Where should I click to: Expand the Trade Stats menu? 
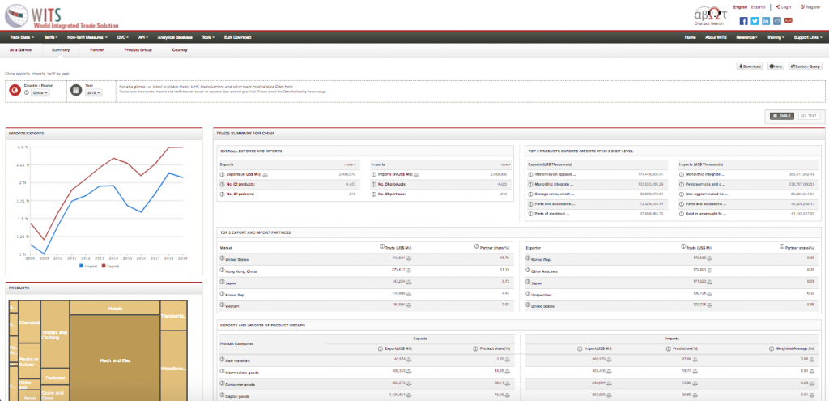pos(22,37)
